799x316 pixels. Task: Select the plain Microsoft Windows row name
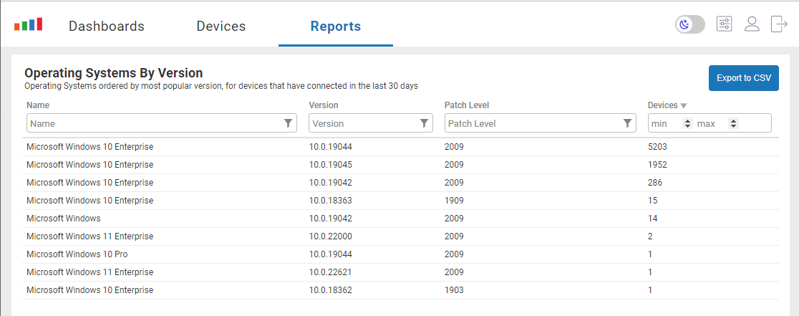[x=64, y=218]
